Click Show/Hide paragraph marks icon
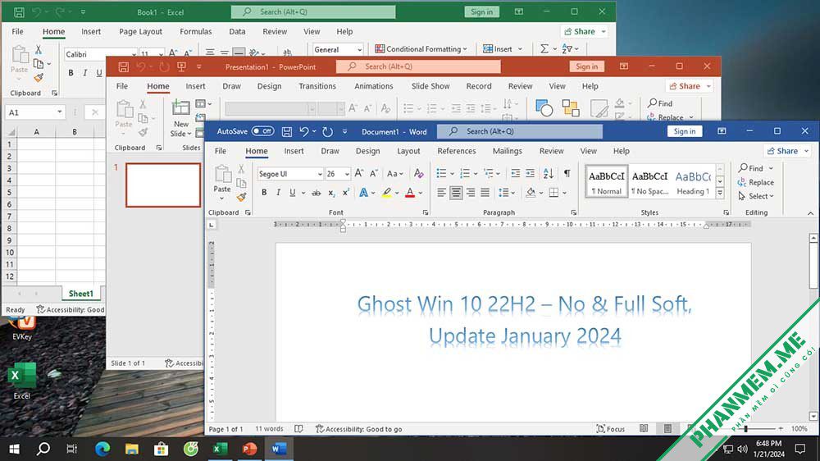The image size is (820, 461). coord(567,173)
